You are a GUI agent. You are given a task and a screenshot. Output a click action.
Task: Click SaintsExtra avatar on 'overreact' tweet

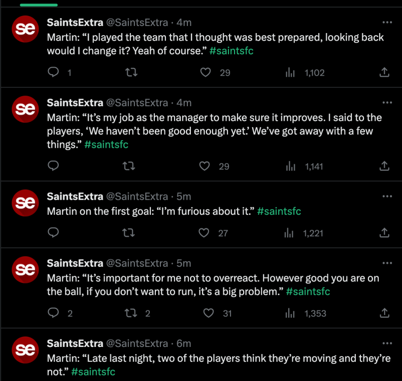point(25,269)
